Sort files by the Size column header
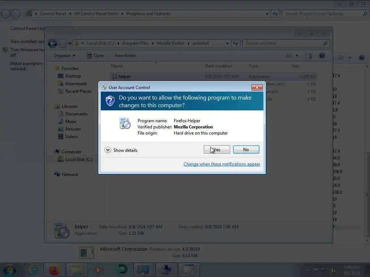Viewport: 370px width, 277px height. tap(296, 66)
